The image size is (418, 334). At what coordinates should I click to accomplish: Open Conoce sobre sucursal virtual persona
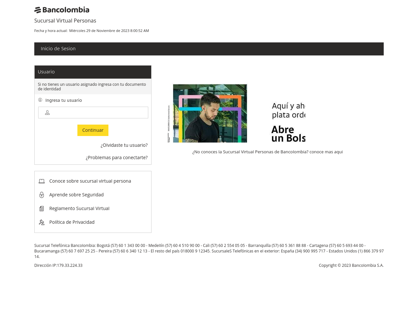[90, 181]
